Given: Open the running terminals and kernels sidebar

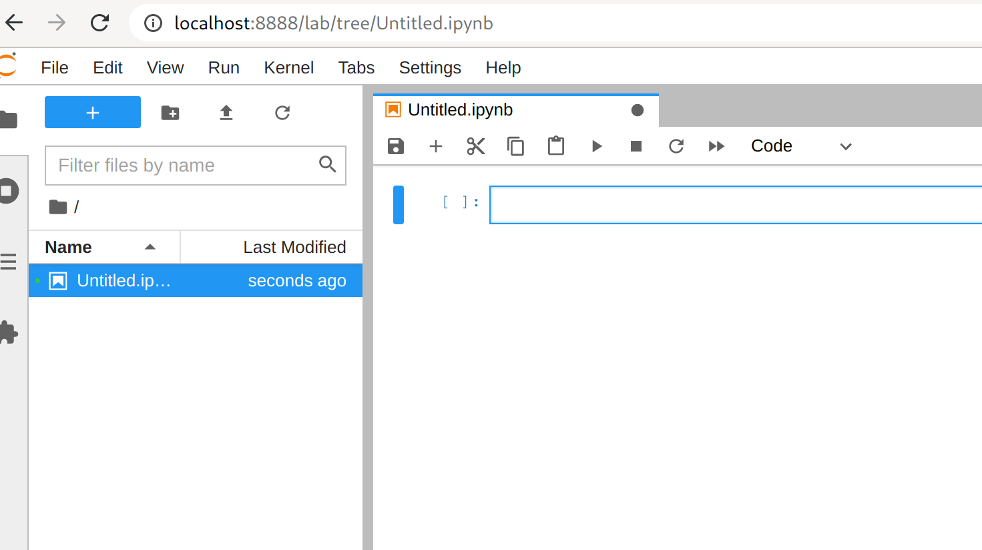Looking at the screenshot, I should point(9,191).
